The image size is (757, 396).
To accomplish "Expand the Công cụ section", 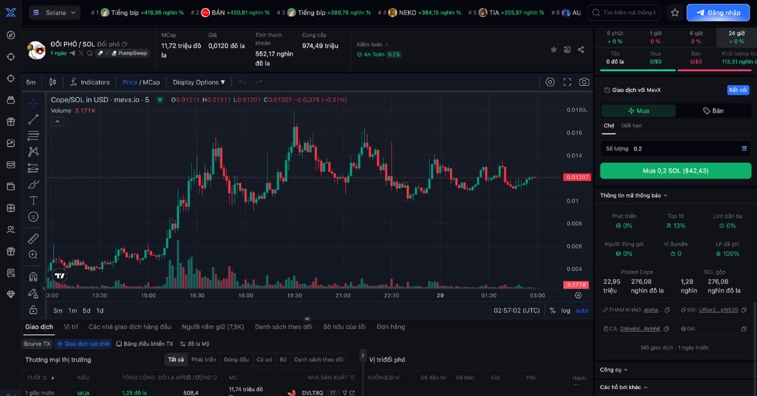I will [x=614, y=370].
